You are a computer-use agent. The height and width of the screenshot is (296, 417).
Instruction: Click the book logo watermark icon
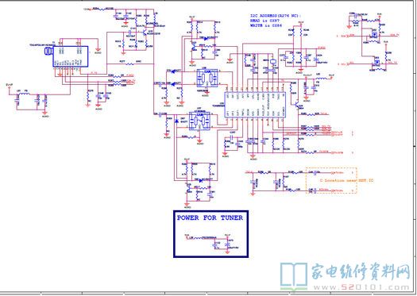pyautogui.click(x=294, y=276)
